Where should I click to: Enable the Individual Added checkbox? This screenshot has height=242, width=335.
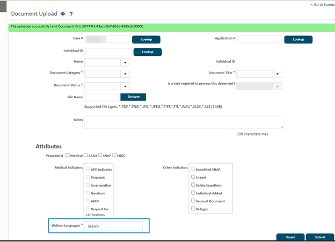(193, 193)
